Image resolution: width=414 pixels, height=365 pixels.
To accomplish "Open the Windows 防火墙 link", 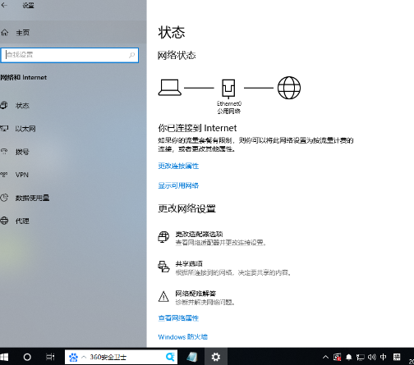I will pos(182,337).
